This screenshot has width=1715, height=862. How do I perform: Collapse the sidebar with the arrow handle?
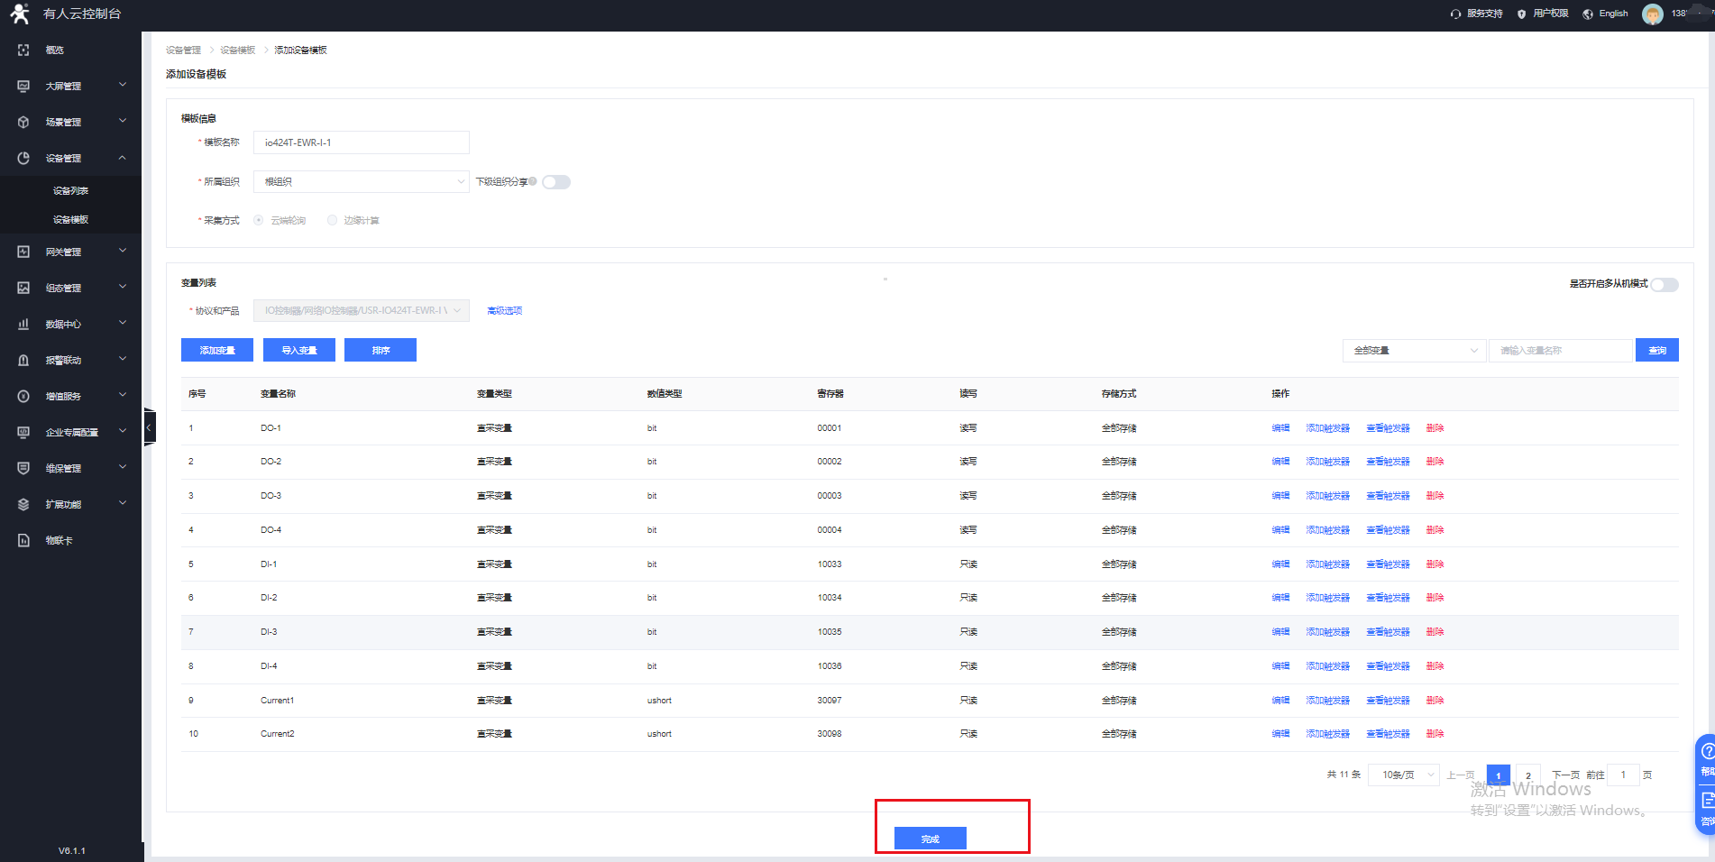[149, 427]
